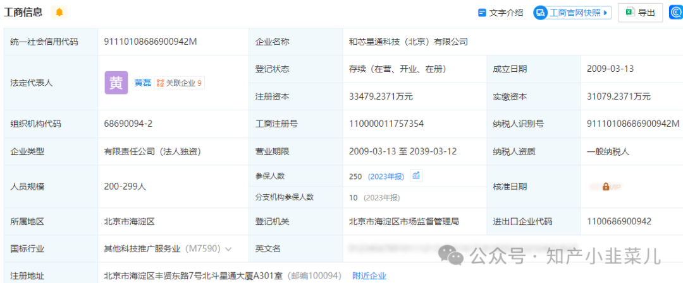Open the 文字介绍 text introduction
This screenshot has height=283, width=683.
500,13
